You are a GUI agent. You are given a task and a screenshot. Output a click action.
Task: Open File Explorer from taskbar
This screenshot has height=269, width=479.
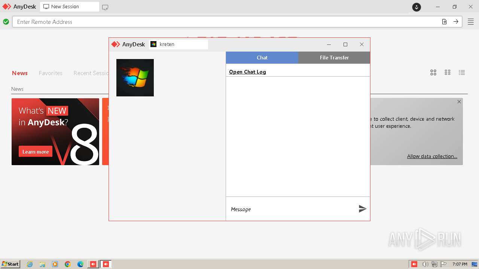coord(42,264)
